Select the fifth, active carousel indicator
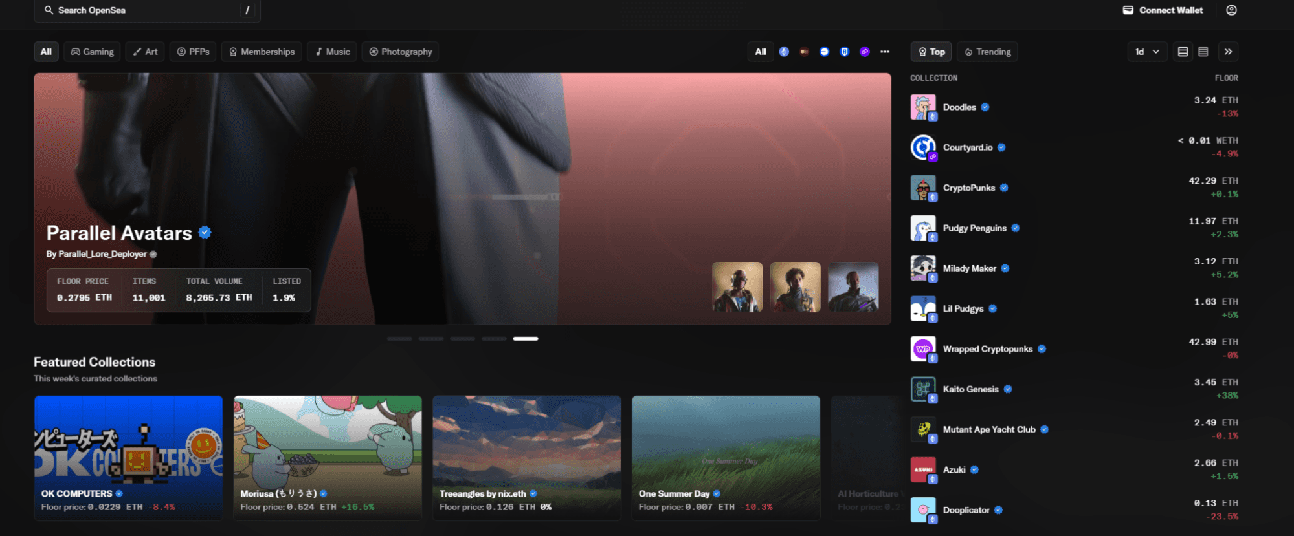The width and height of the screenshot is (1294, 536). click(x=526, y=339)
